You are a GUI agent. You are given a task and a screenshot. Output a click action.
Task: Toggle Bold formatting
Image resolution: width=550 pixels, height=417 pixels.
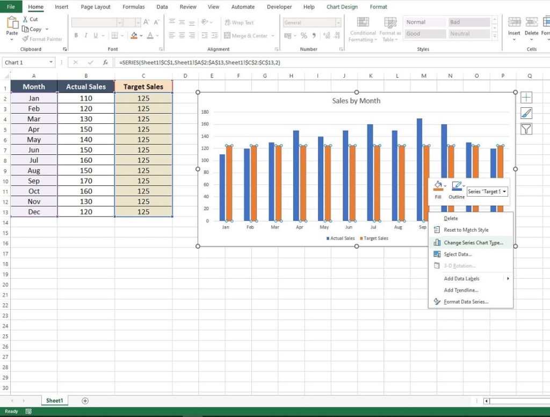[x=76, y=35]
